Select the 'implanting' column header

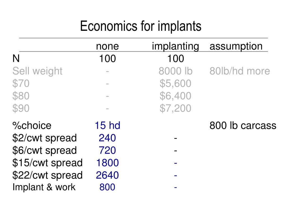click(x=175, y=46)
